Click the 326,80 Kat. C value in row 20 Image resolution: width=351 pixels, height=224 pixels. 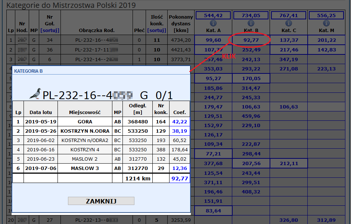pyautogui.click(x=289, y=220)
